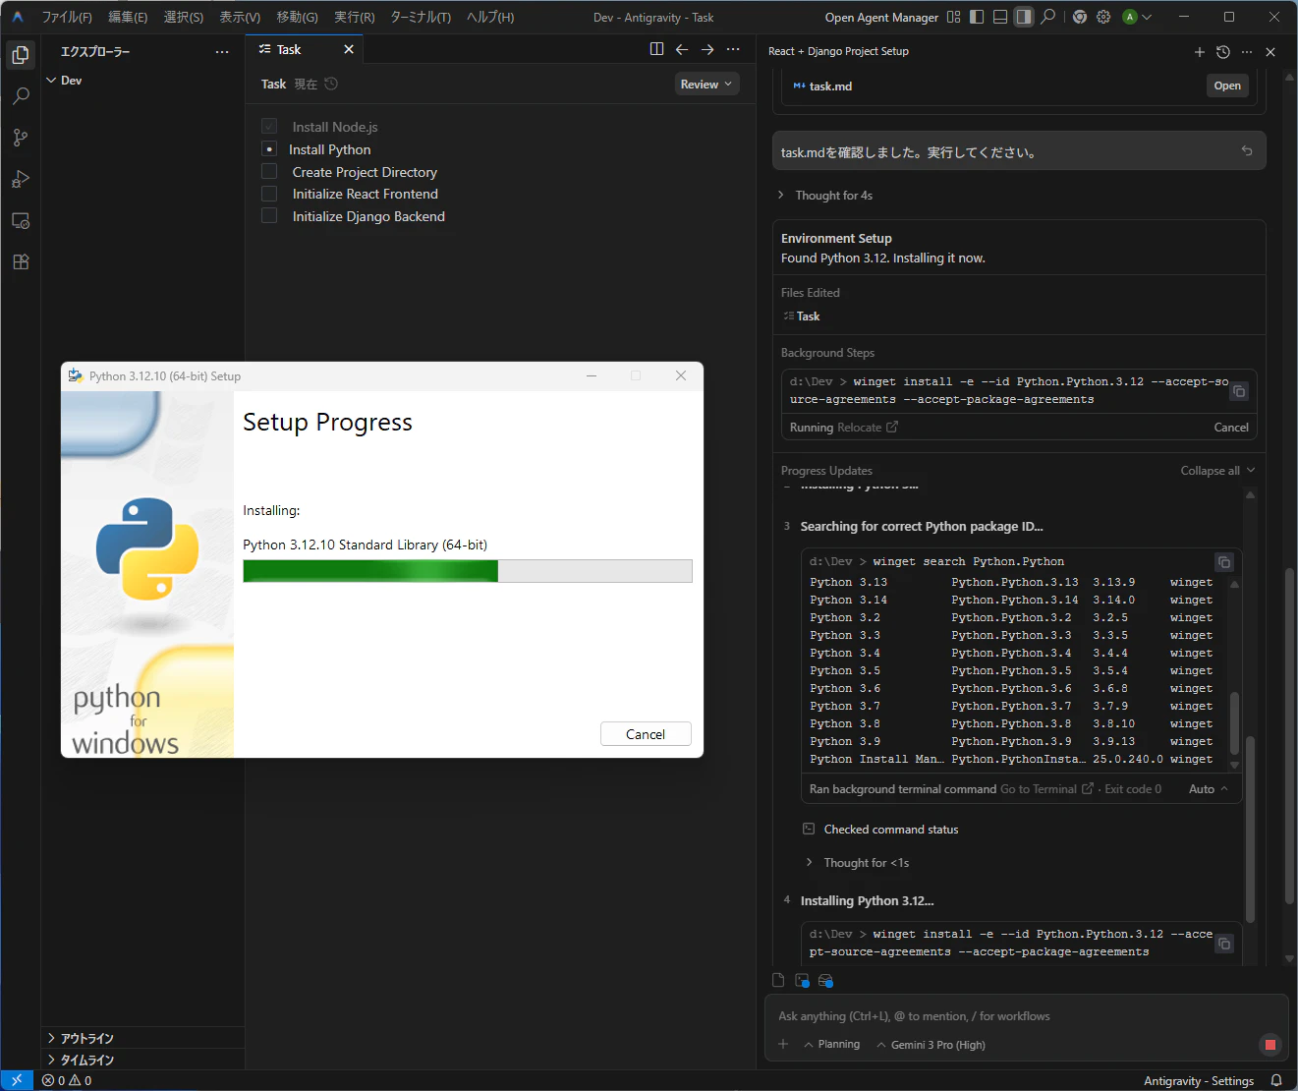
Task: Open the Search view in activity bar
Action: tap(21, 96)
